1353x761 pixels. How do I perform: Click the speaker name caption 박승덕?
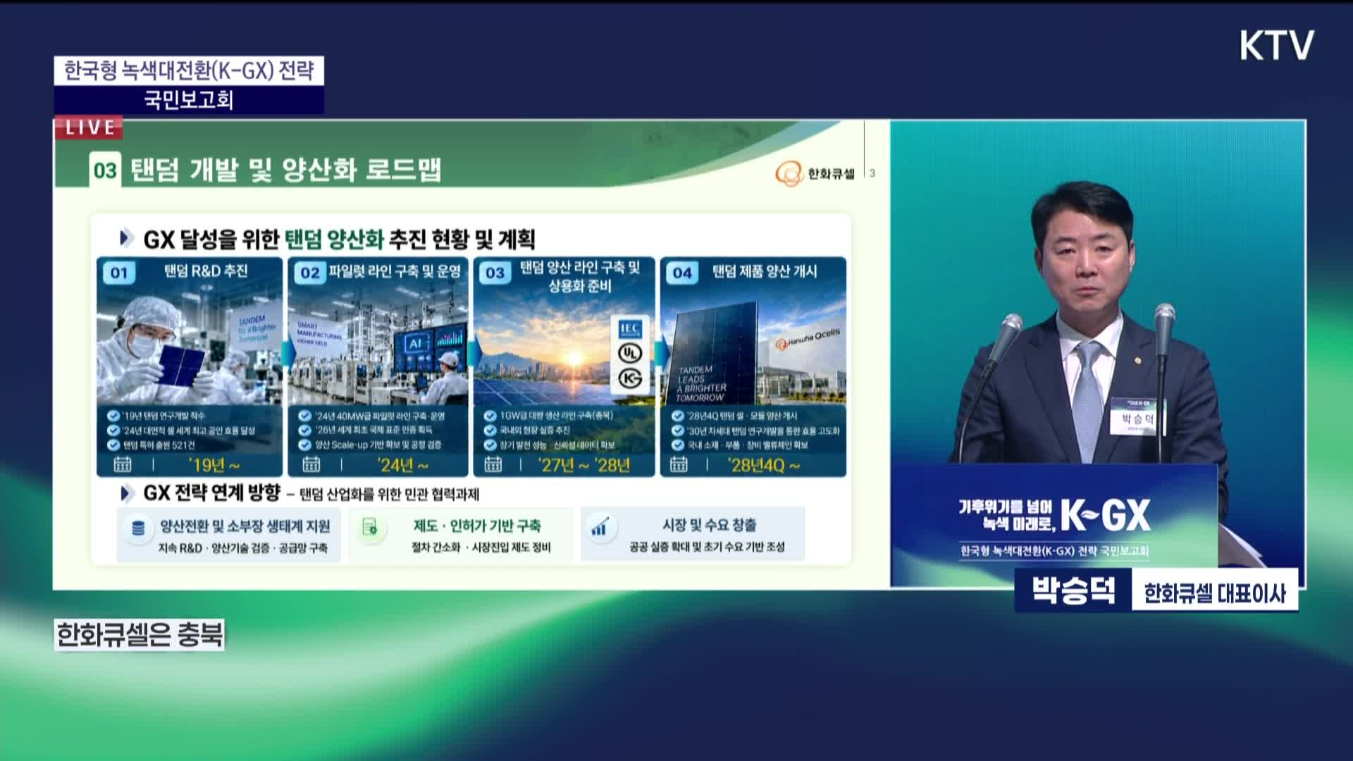click(1073, 590)
